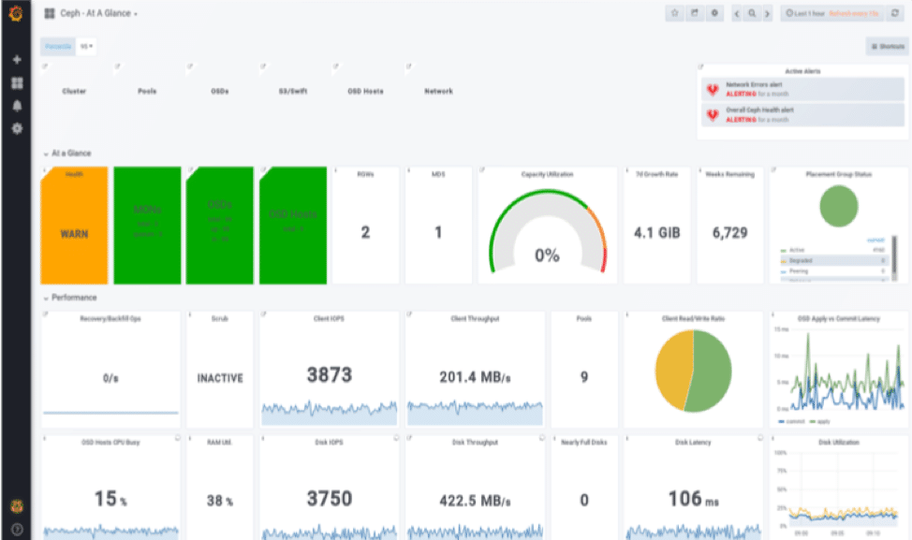Open the Network shortcut

(x=438, y=92)
